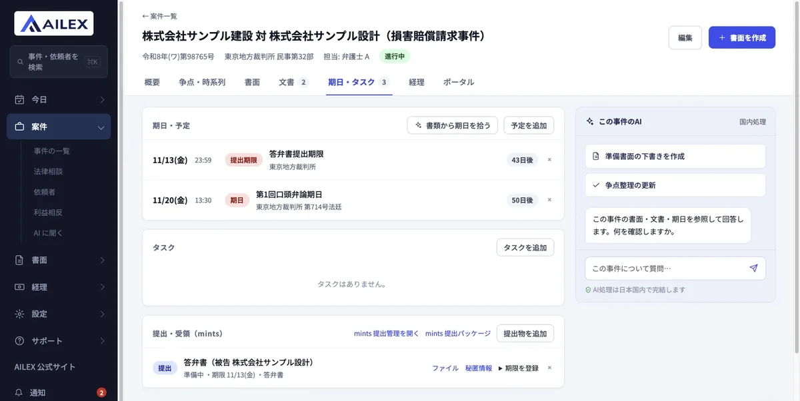Click the 進行中 status badge
The height and width of the screenshot is (401, 800).
pyautogui.click(x=395, y=57)
